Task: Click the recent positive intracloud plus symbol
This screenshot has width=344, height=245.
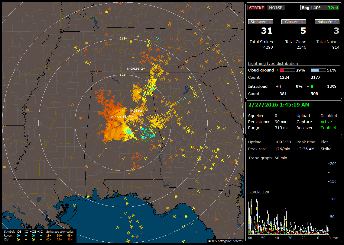Action: pyautogui.click(x=41, y=235)
